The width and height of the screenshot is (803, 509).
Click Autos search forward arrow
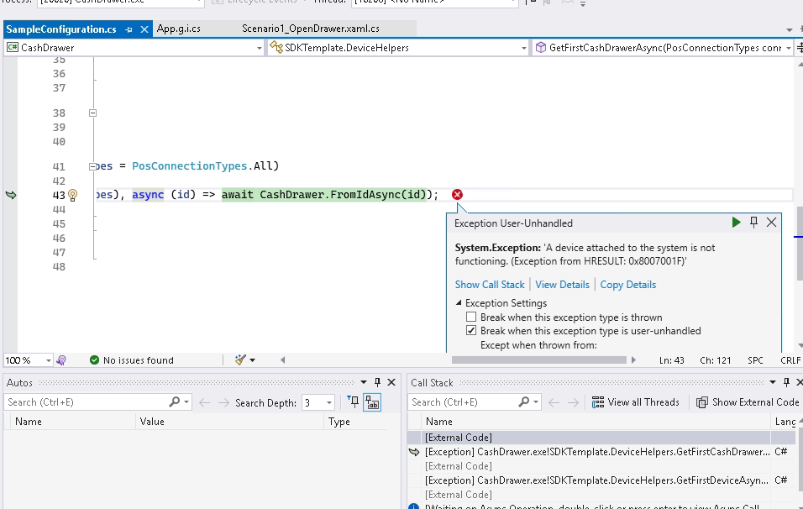click(223, 403)
